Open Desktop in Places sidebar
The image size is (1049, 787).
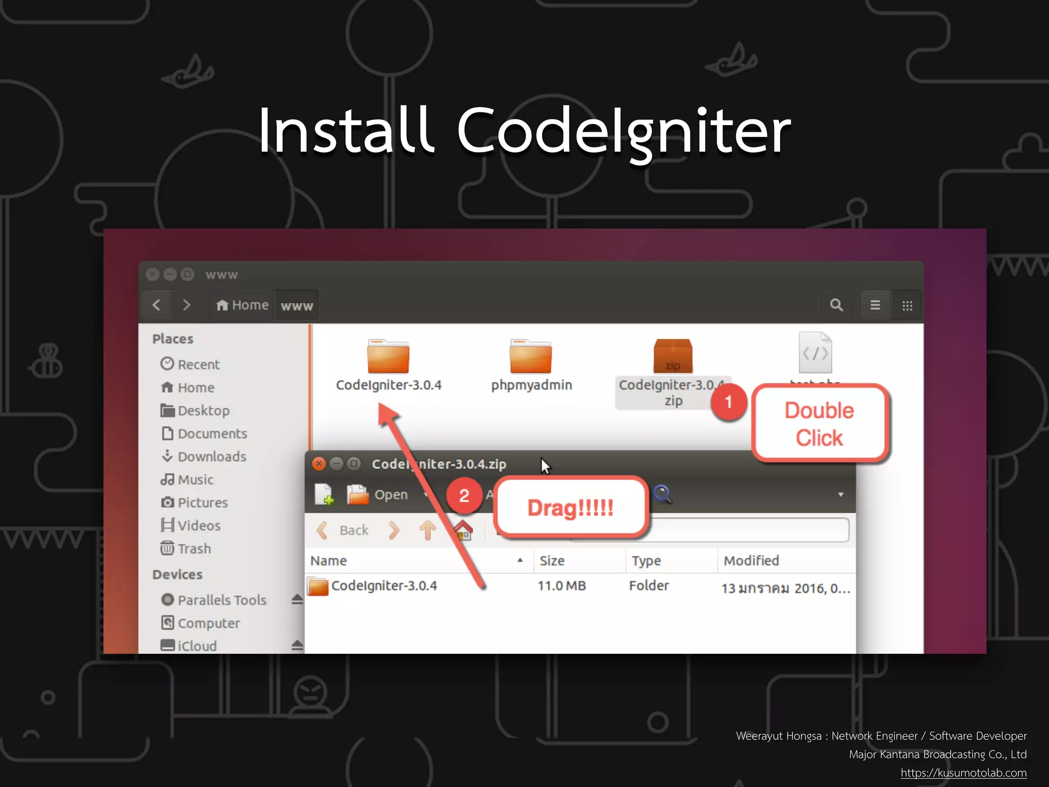click(x=195, y=410)
